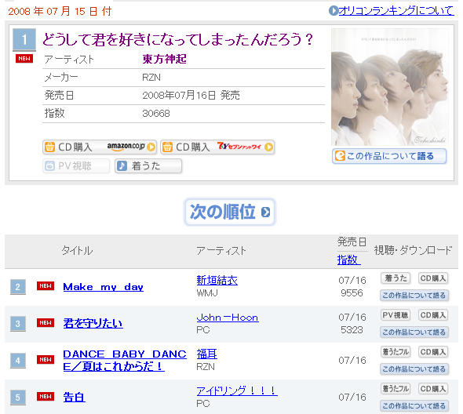The width and height of the screenshot is (463, 414).
Task: Click PV視聴 for 君を守りたい
Action: point(396,315)
